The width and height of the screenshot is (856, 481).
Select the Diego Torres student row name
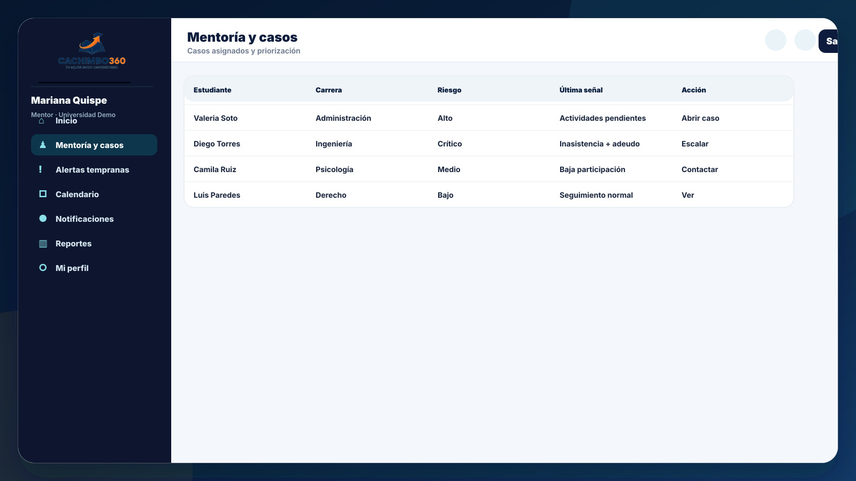(217, 144)
